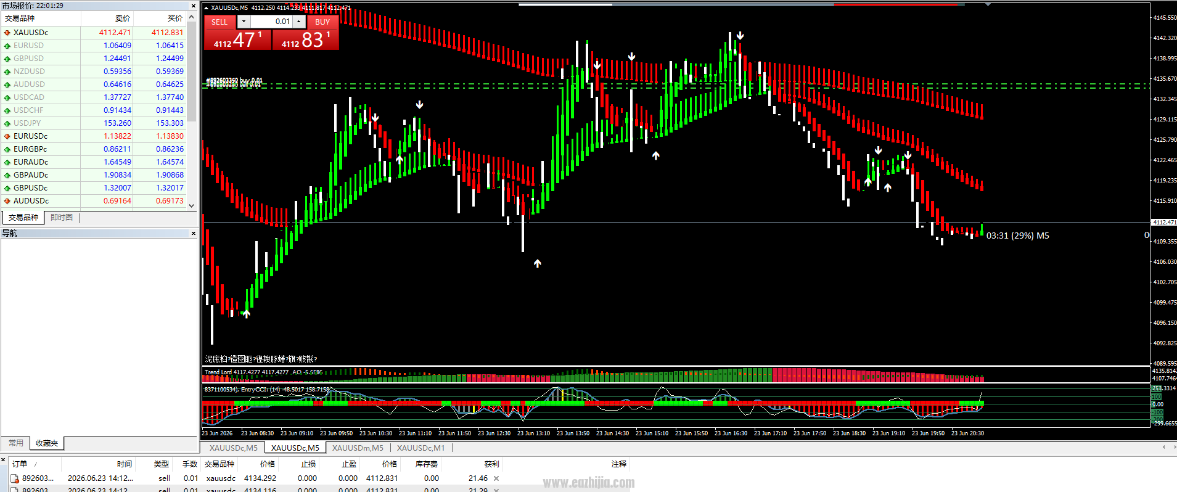
Task: Open the lot volume dropdown arrow
Action: (244, 22)
